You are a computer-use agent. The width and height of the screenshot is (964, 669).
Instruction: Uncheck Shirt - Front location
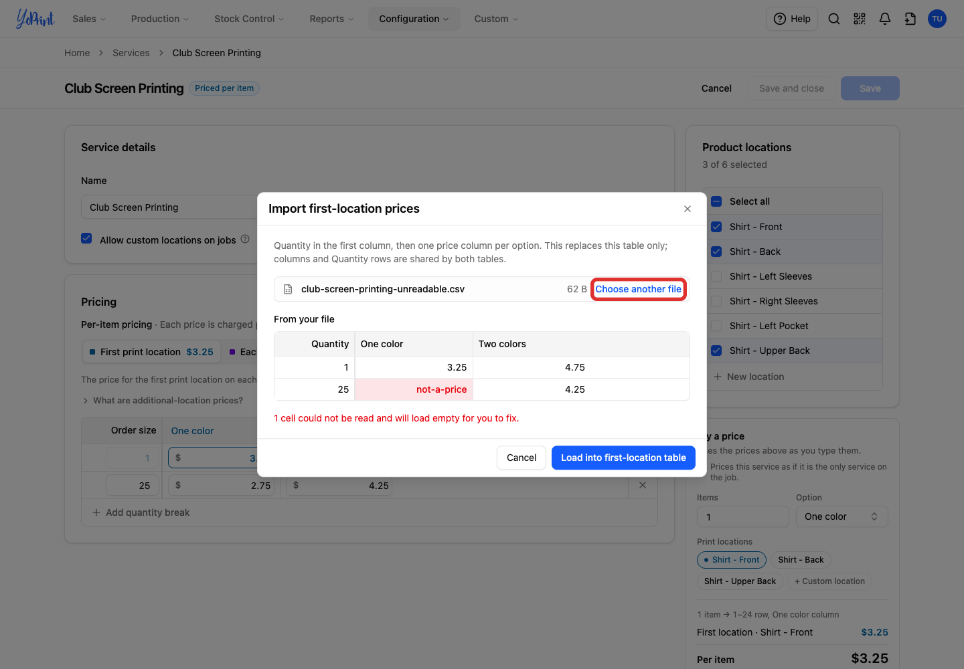[x=716, y=227]
